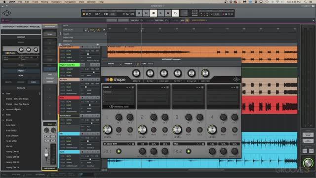The image size is (316, 178).
Task: Toggle the Loop cycle button
Action: [x=175, y=13]
